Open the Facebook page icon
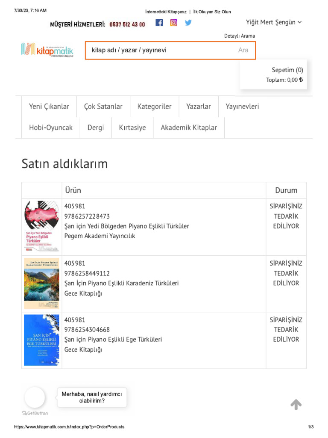The height and width of the screenshot is (438, 328). coord(159,23)
